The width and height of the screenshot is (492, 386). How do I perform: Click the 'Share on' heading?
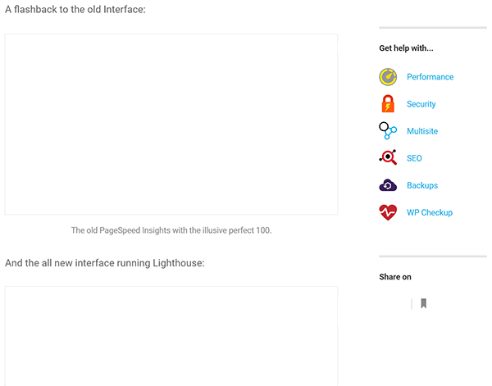point(395,276)
